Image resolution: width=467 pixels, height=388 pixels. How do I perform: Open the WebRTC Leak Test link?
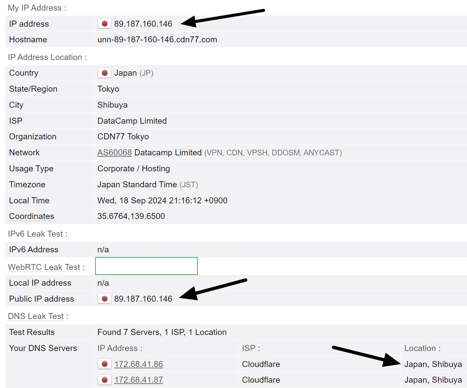click(x=44, y=267)
